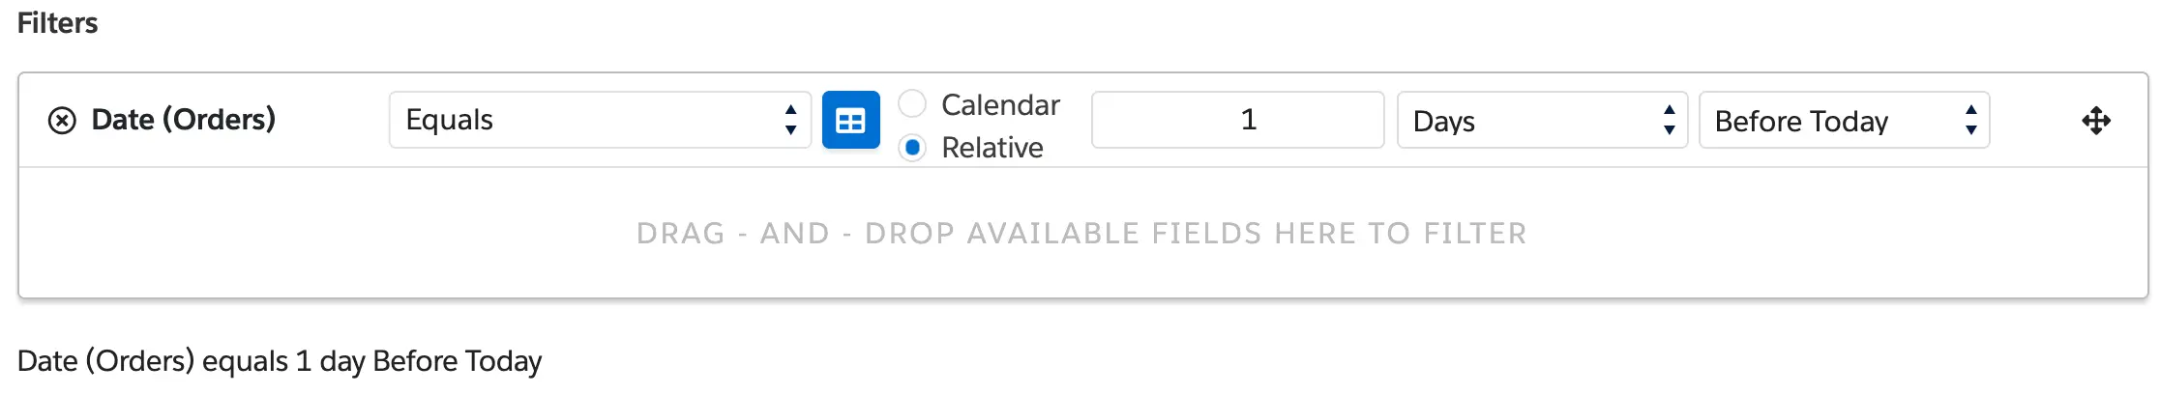
Task: Click the word Equals in the operator box
Action: point(450,120)
